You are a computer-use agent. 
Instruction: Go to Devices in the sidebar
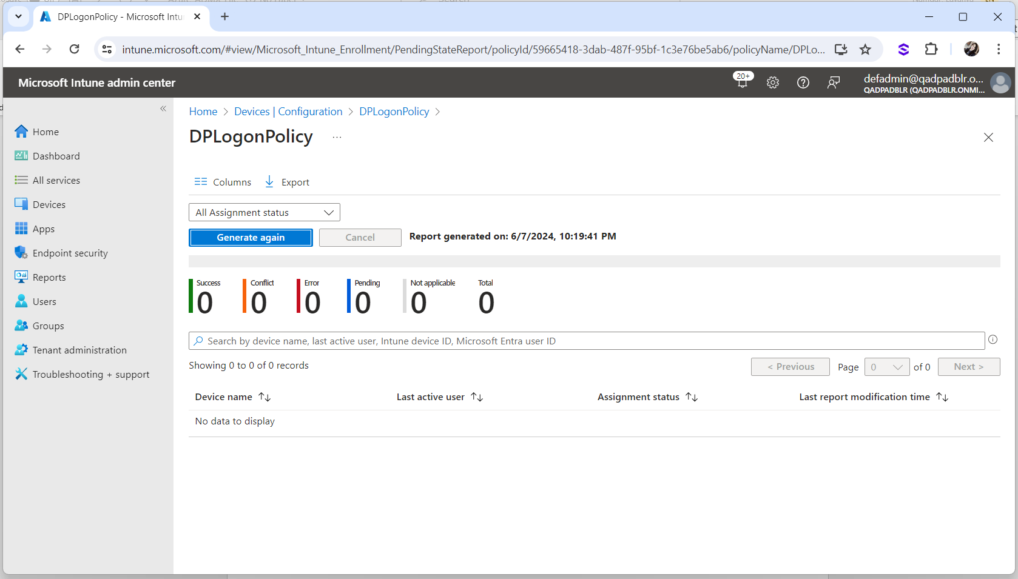(40, 204)
